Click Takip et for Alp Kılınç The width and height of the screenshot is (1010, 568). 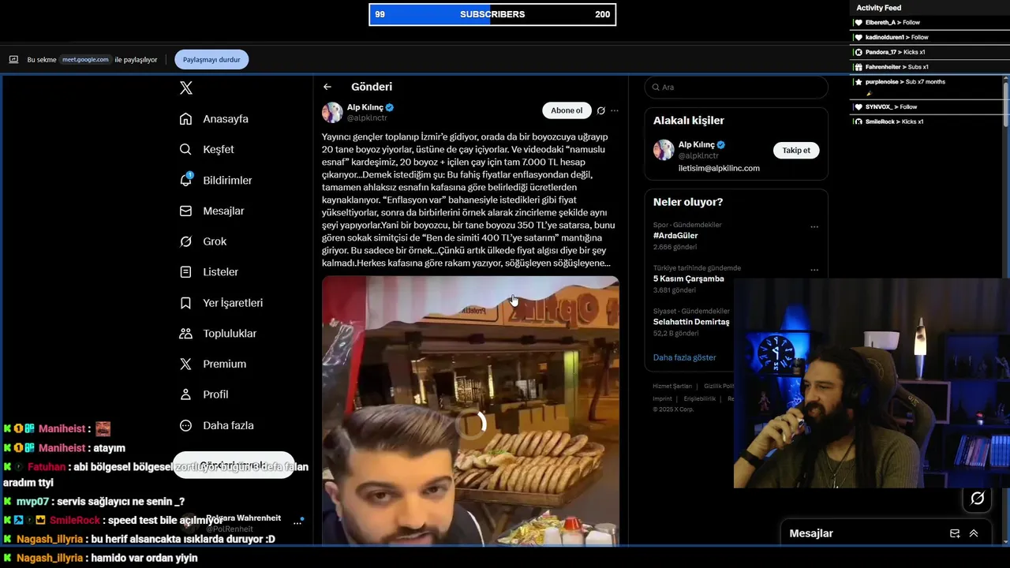coord(796,150)
